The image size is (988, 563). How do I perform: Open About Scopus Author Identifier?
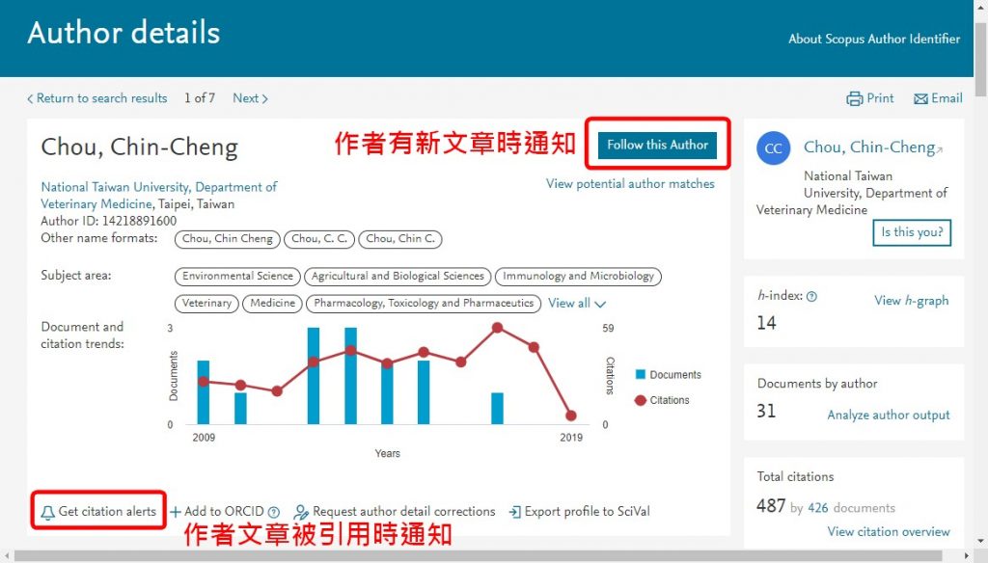pos(874,40)
